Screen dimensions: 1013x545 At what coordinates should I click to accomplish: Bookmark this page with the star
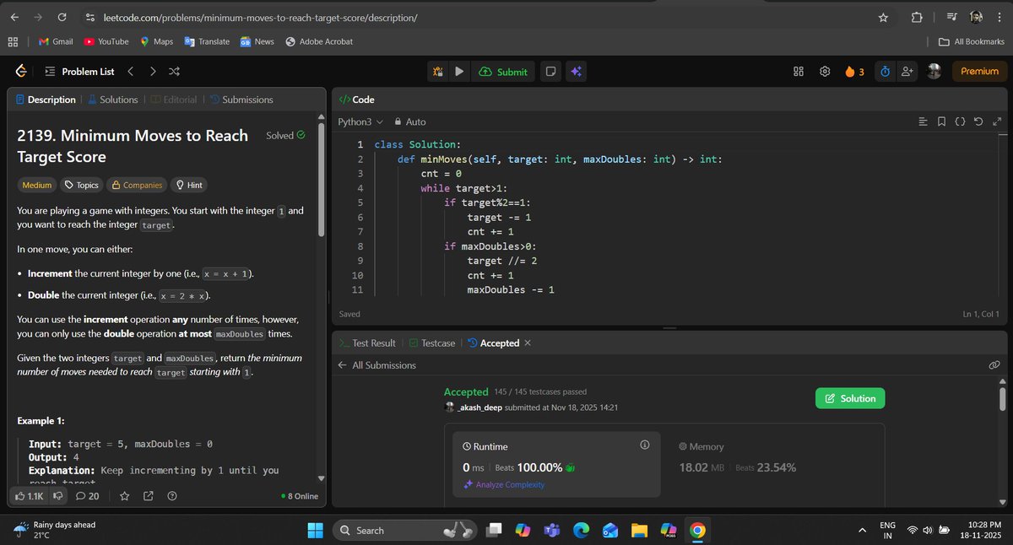[x=883, y=17]
